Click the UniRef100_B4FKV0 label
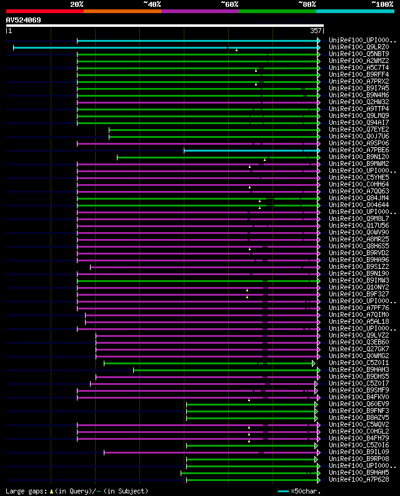400x496 pixels. coord(359,397)
